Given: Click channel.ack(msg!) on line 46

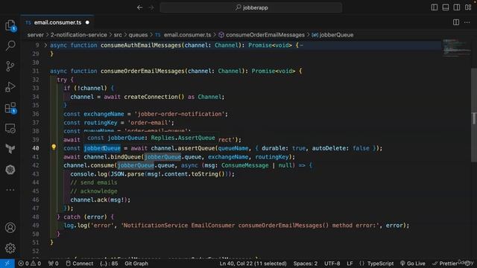Looking at the screenshot, I should 99,200.
